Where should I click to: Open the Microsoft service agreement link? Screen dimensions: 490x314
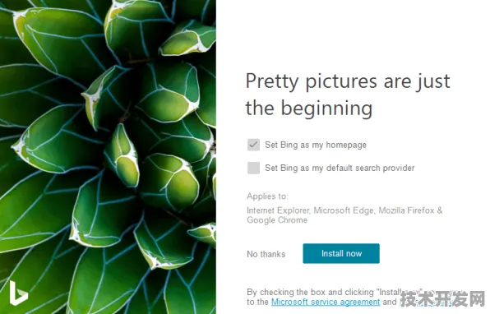coord(326,302)
